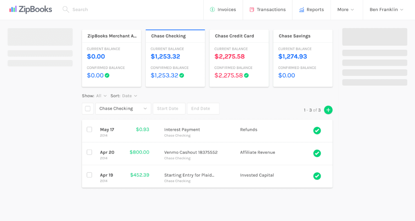Check the Apr 20 Venmo Cashout row
The height and width of the screenshot is (221, 415).
[x=89, y=152]
